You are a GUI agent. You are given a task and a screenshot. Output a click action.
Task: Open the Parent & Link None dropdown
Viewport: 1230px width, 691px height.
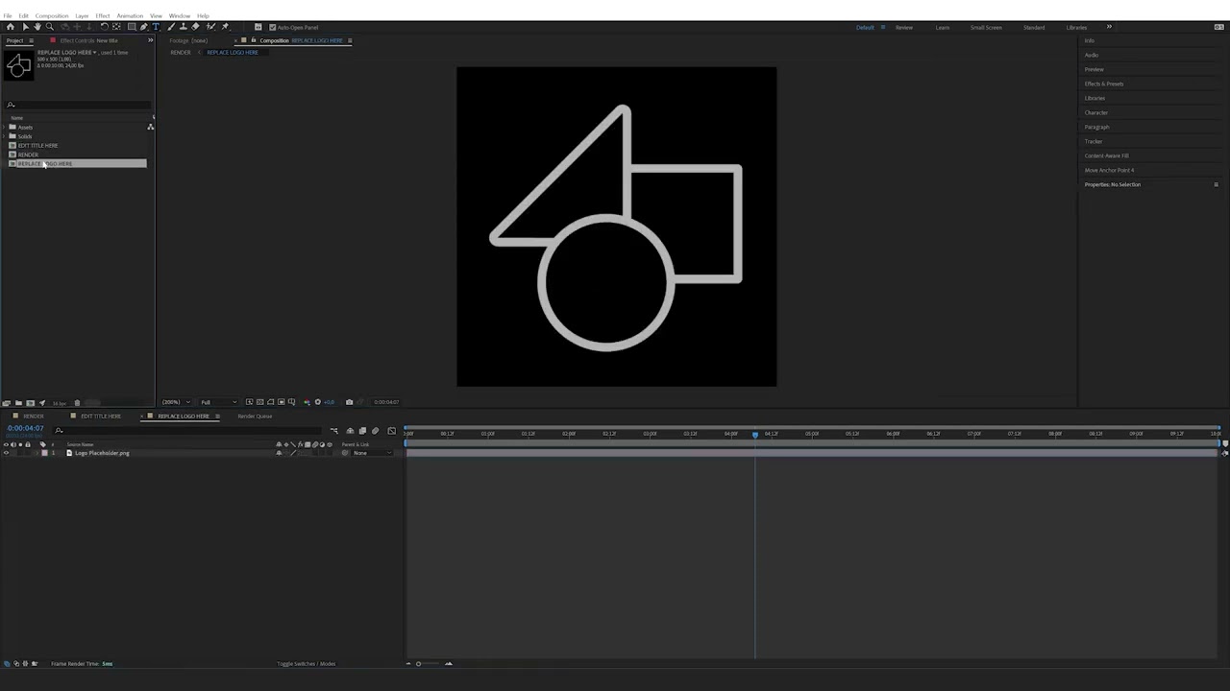coord(372,453)
